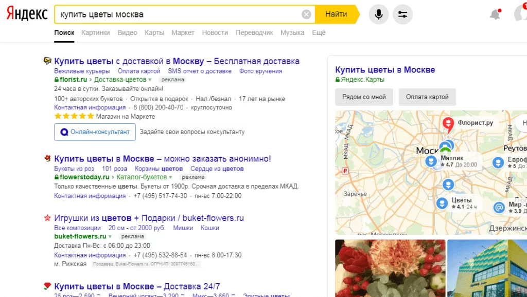Filter map by Рядом со мной

[x=364, y=97]
